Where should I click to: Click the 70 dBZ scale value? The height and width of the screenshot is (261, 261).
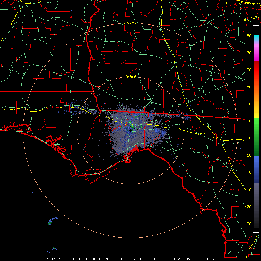click(249, 53)
